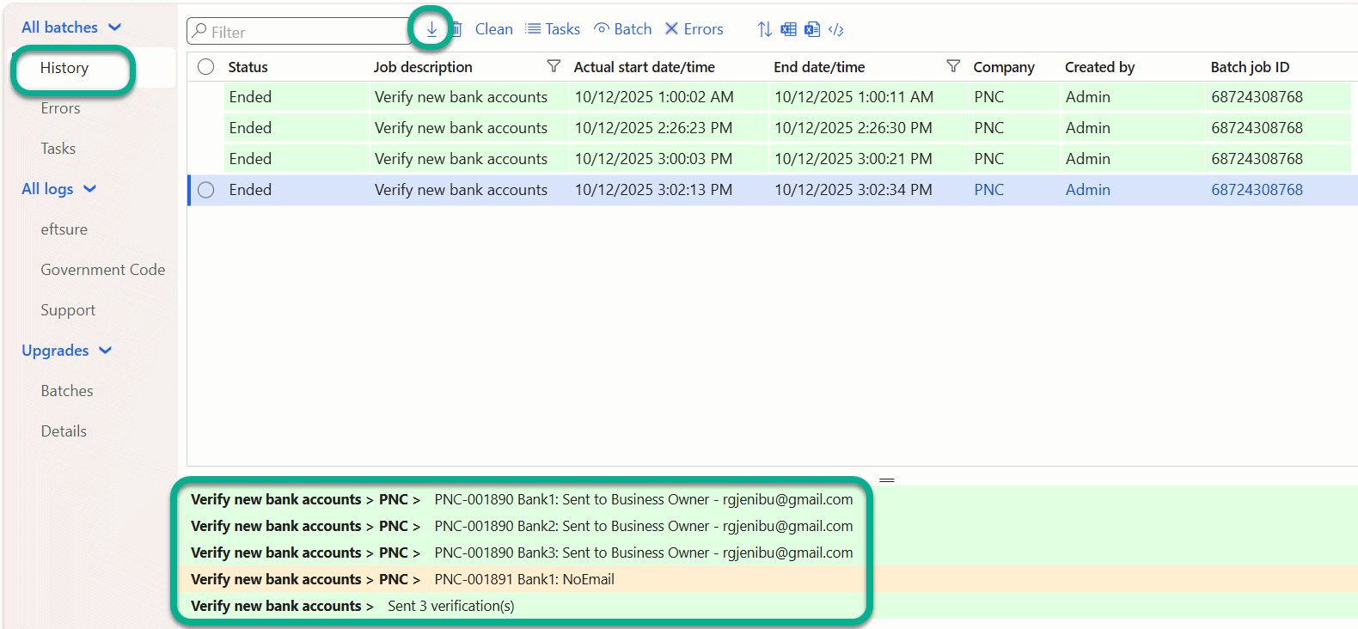Click the code brackets icon in the toolbar
This screenshot has height=629, width=1358.
tap(835, 29)
